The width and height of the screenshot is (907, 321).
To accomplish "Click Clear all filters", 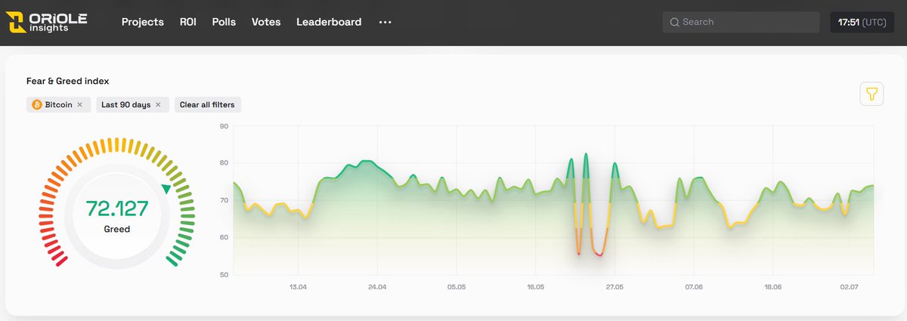I will (x=207, y=105).
